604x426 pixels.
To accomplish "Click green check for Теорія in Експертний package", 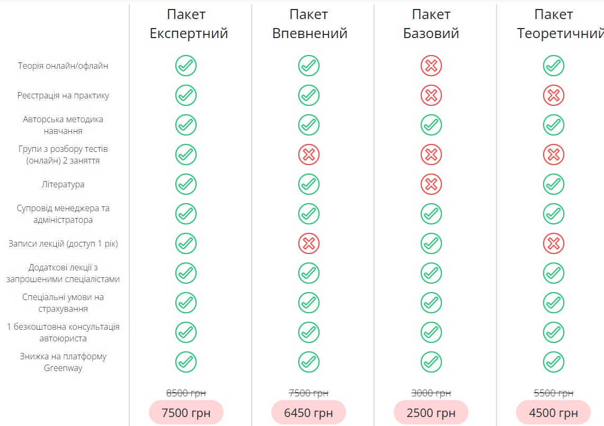I will click(186, 66).
